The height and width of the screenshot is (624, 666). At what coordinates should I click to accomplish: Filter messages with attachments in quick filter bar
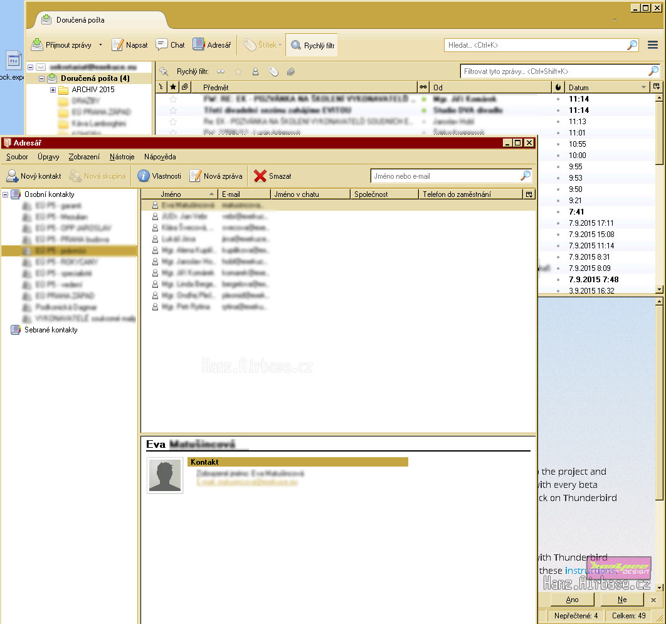click(291, 71)
